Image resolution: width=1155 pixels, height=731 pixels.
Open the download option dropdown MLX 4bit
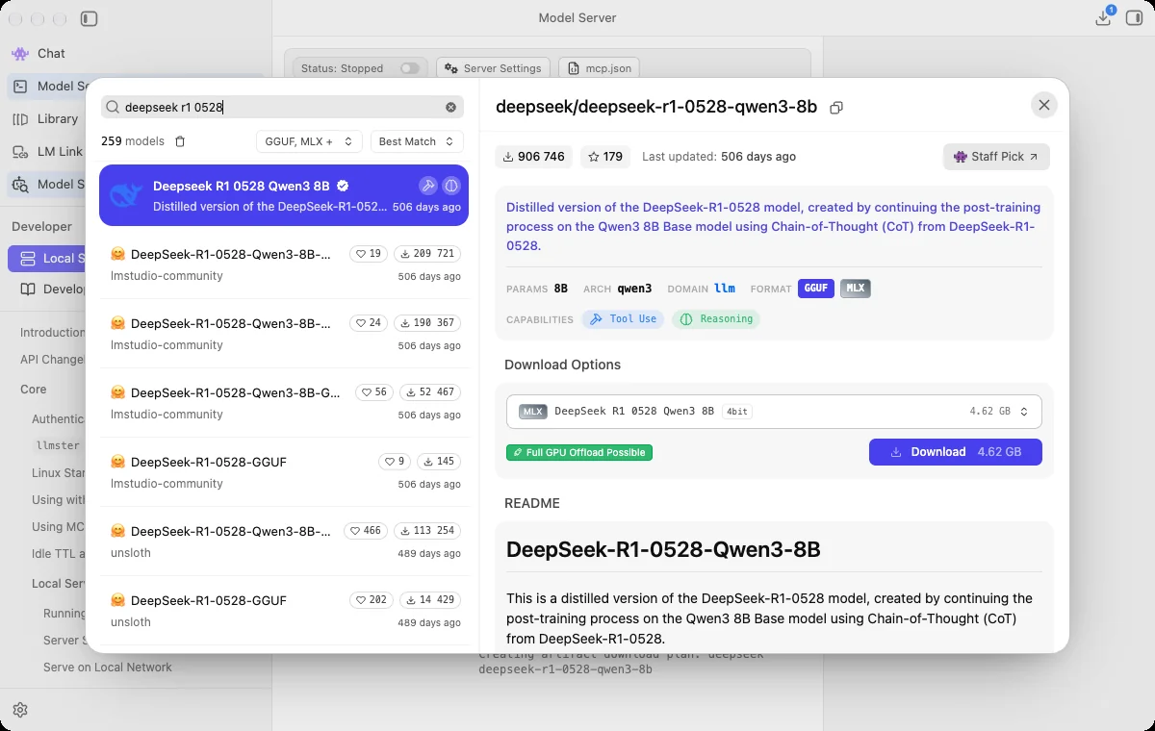(x=774, y=412)
